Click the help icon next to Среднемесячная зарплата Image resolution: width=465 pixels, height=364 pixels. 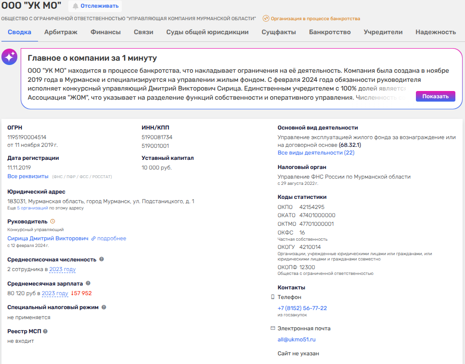click(x=88, y=284)
